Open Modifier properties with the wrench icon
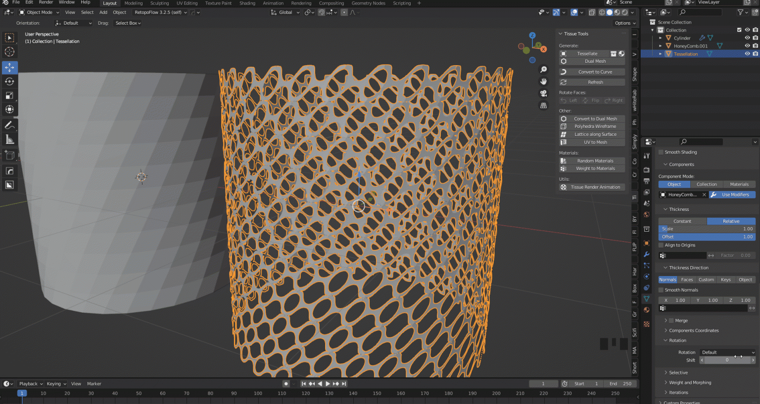 pos(646,254)
